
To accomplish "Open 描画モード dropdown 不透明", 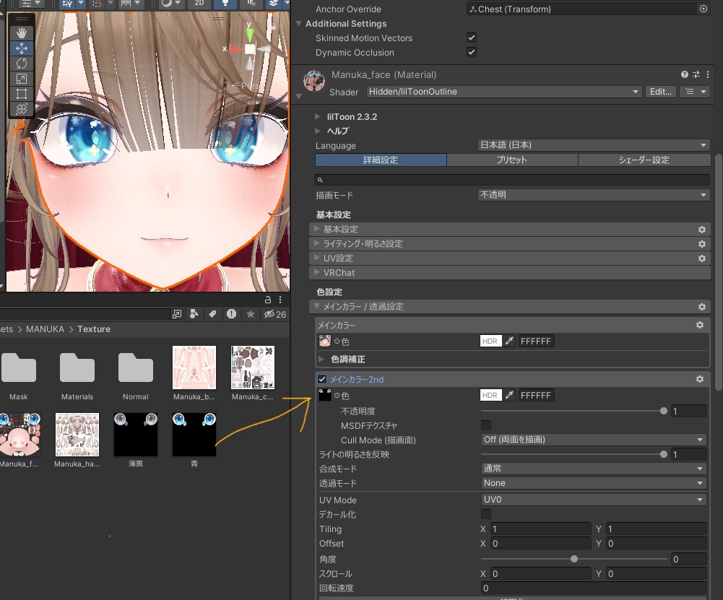I will click(x=594, y=195).
